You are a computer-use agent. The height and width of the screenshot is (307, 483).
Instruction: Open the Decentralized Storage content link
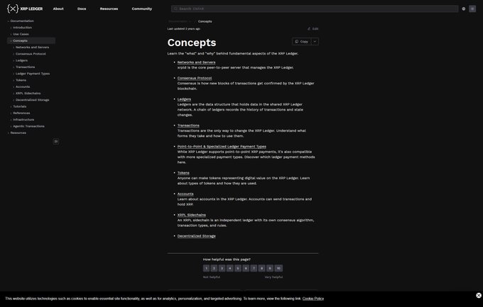(x=196, y=236)
